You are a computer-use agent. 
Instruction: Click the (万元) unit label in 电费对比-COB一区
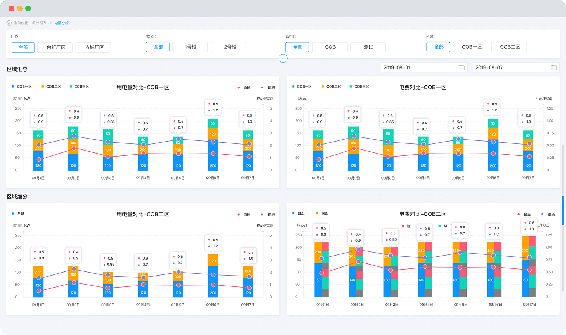pyautogui.click(x=302, y=99)
